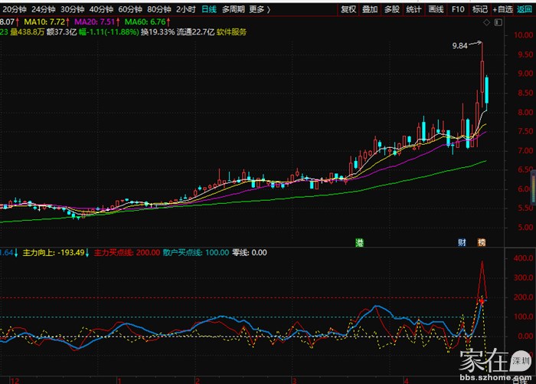Image resolution: width=536 pixels, height=384 pixels.
Task: Add stock via +自选 button
Action: [502, 9]
